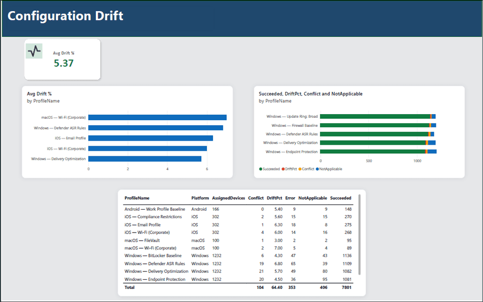483x302 pixels.
Task: Select Windows — Endpoint Protection table row
Action: coord(238,279)
